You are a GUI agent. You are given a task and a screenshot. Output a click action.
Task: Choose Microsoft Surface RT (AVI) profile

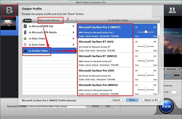pyautogui.click(x=105, y=45)
